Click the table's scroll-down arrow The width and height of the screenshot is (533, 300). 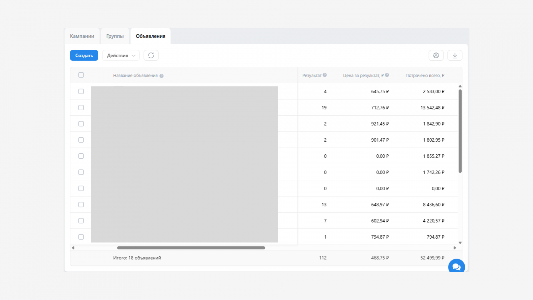(460, 243)
